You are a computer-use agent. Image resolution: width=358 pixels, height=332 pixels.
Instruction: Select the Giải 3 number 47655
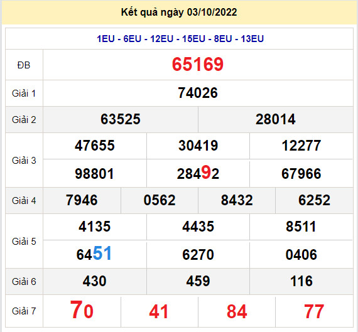click(94, 146)
